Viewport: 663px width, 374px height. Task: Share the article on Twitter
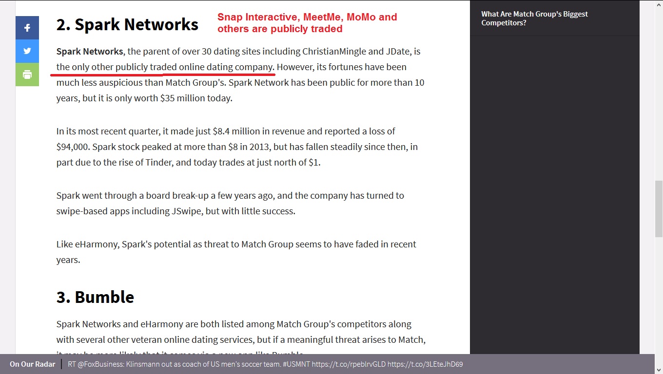point(27,51)
